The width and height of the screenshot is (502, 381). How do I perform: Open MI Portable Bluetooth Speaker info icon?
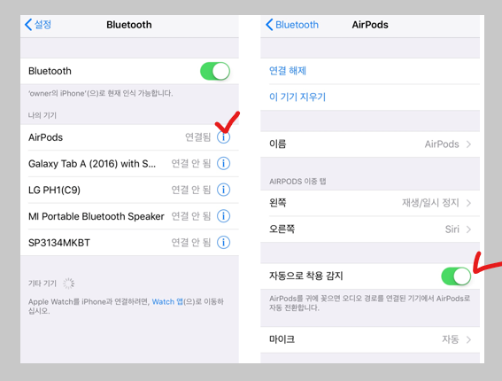223,216
